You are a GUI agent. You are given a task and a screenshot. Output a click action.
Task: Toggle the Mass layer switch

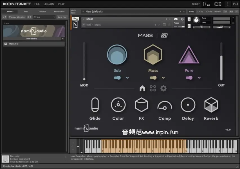pos(153,78)
